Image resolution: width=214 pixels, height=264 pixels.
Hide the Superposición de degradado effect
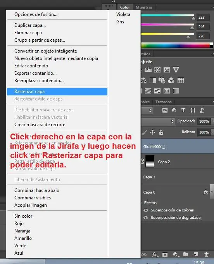coord(146,218)
